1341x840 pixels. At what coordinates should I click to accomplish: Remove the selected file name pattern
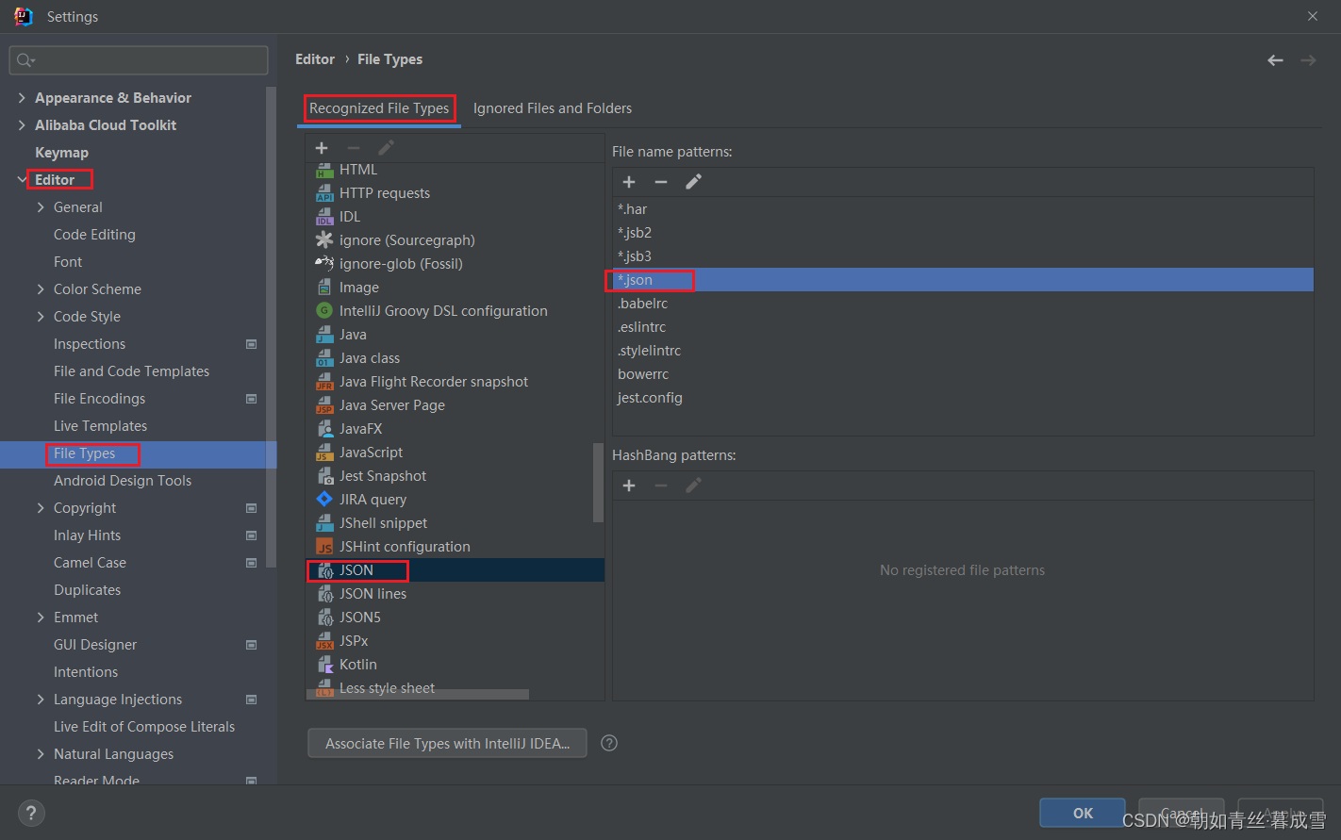pyautogui.click(x=661, y=182)
